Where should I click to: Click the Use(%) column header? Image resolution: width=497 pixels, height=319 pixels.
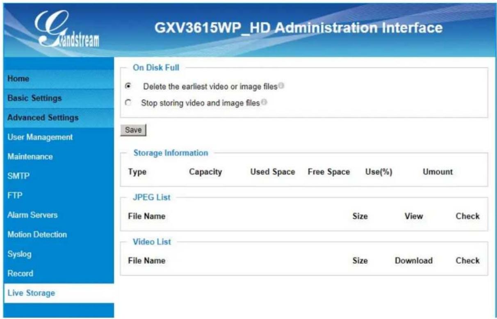coord(379,172)
